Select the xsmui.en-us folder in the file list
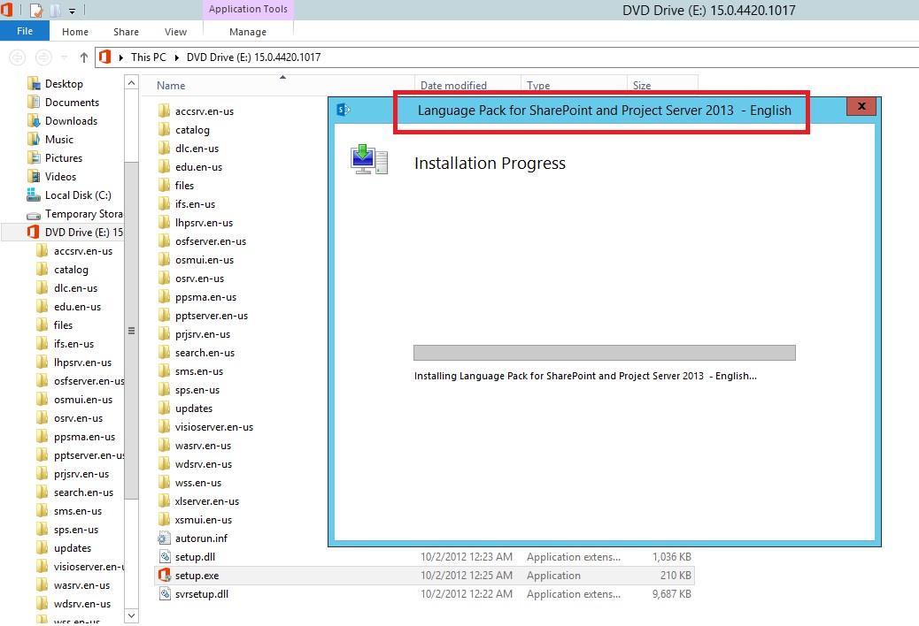 coord(204,520)
